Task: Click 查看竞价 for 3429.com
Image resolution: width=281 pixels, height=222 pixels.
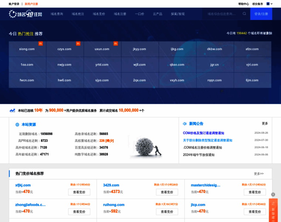Action: (167, 192)
